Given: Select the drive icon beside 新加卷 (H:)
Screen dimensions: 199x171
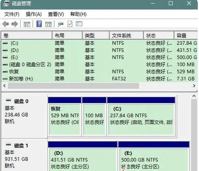Looking at the screenshot, I should 5,79.
